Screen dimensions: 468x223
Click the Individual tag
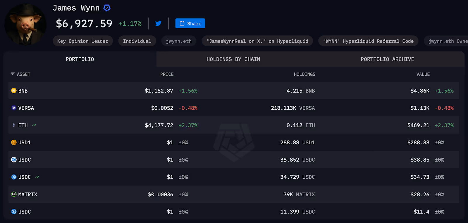[137, 41]
